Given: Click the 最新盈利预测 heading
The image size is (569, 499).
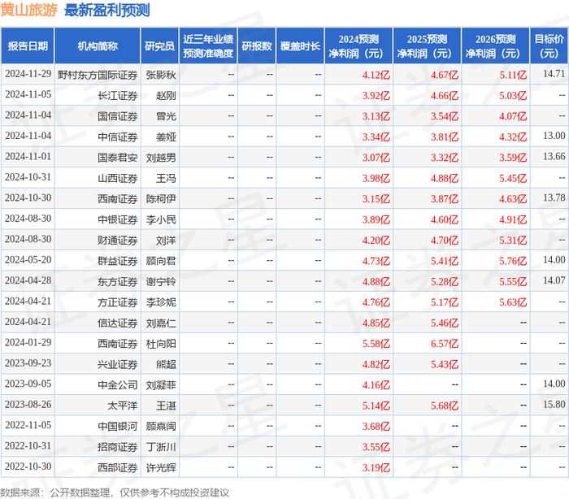Looking at the screenshot, I should [107, 11].
